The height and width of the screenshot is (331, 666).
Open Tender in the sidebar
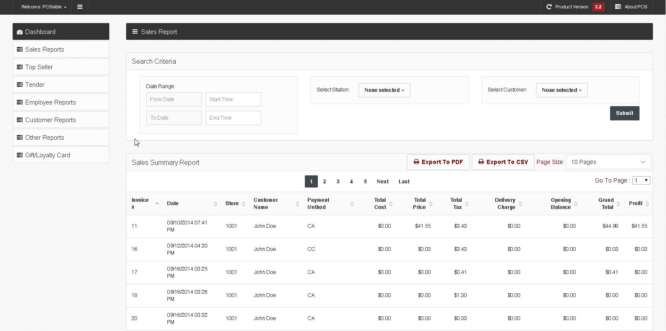[61, 85]
